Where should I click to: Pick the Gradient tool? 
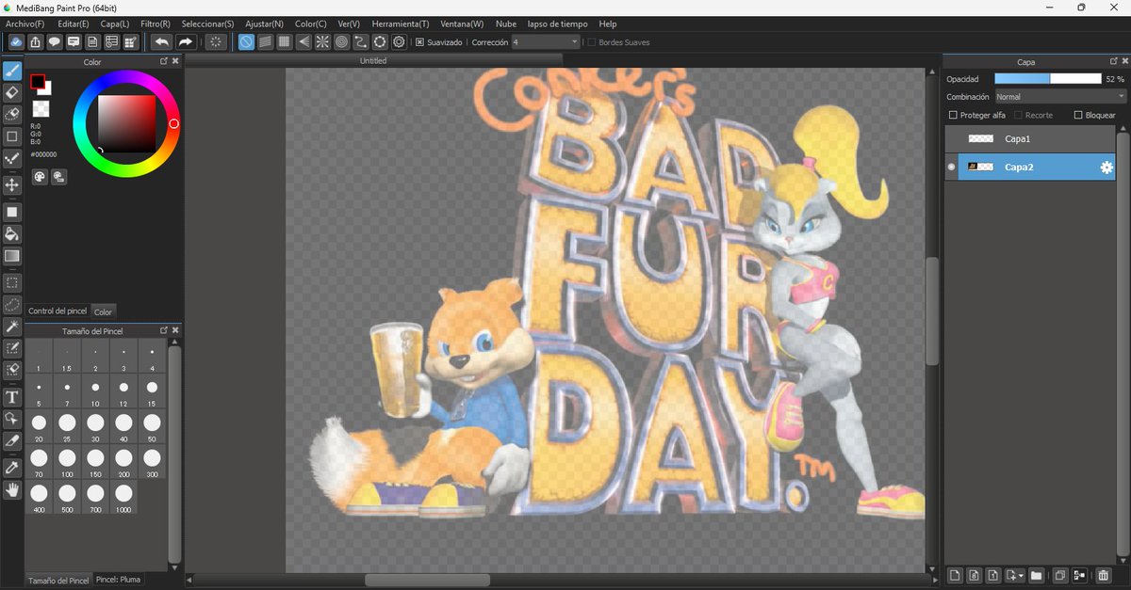[12, 256]
